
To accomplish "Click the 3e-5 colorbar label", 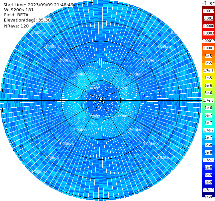I will pyautogui.click(x=208, y=63).
